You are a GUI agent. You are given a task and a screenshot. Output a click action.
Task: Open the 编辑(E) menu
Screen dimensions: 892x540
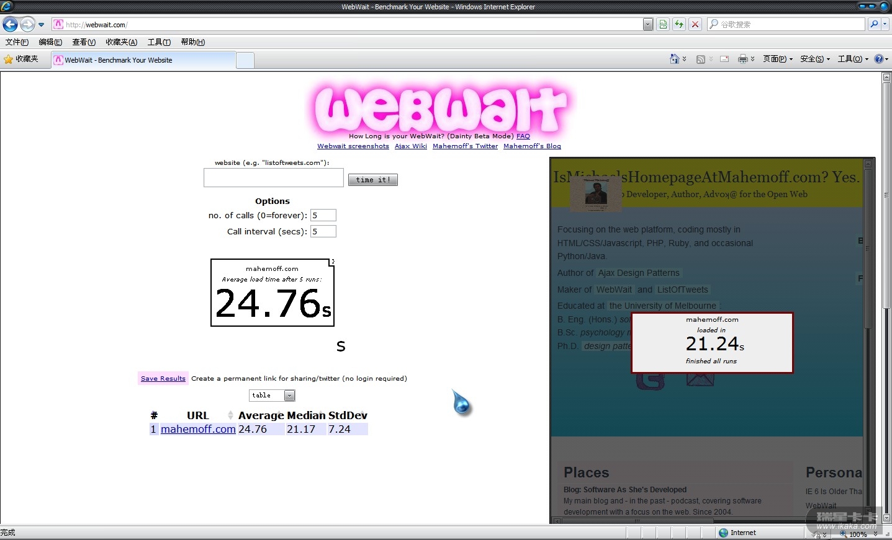click(50, 42)
